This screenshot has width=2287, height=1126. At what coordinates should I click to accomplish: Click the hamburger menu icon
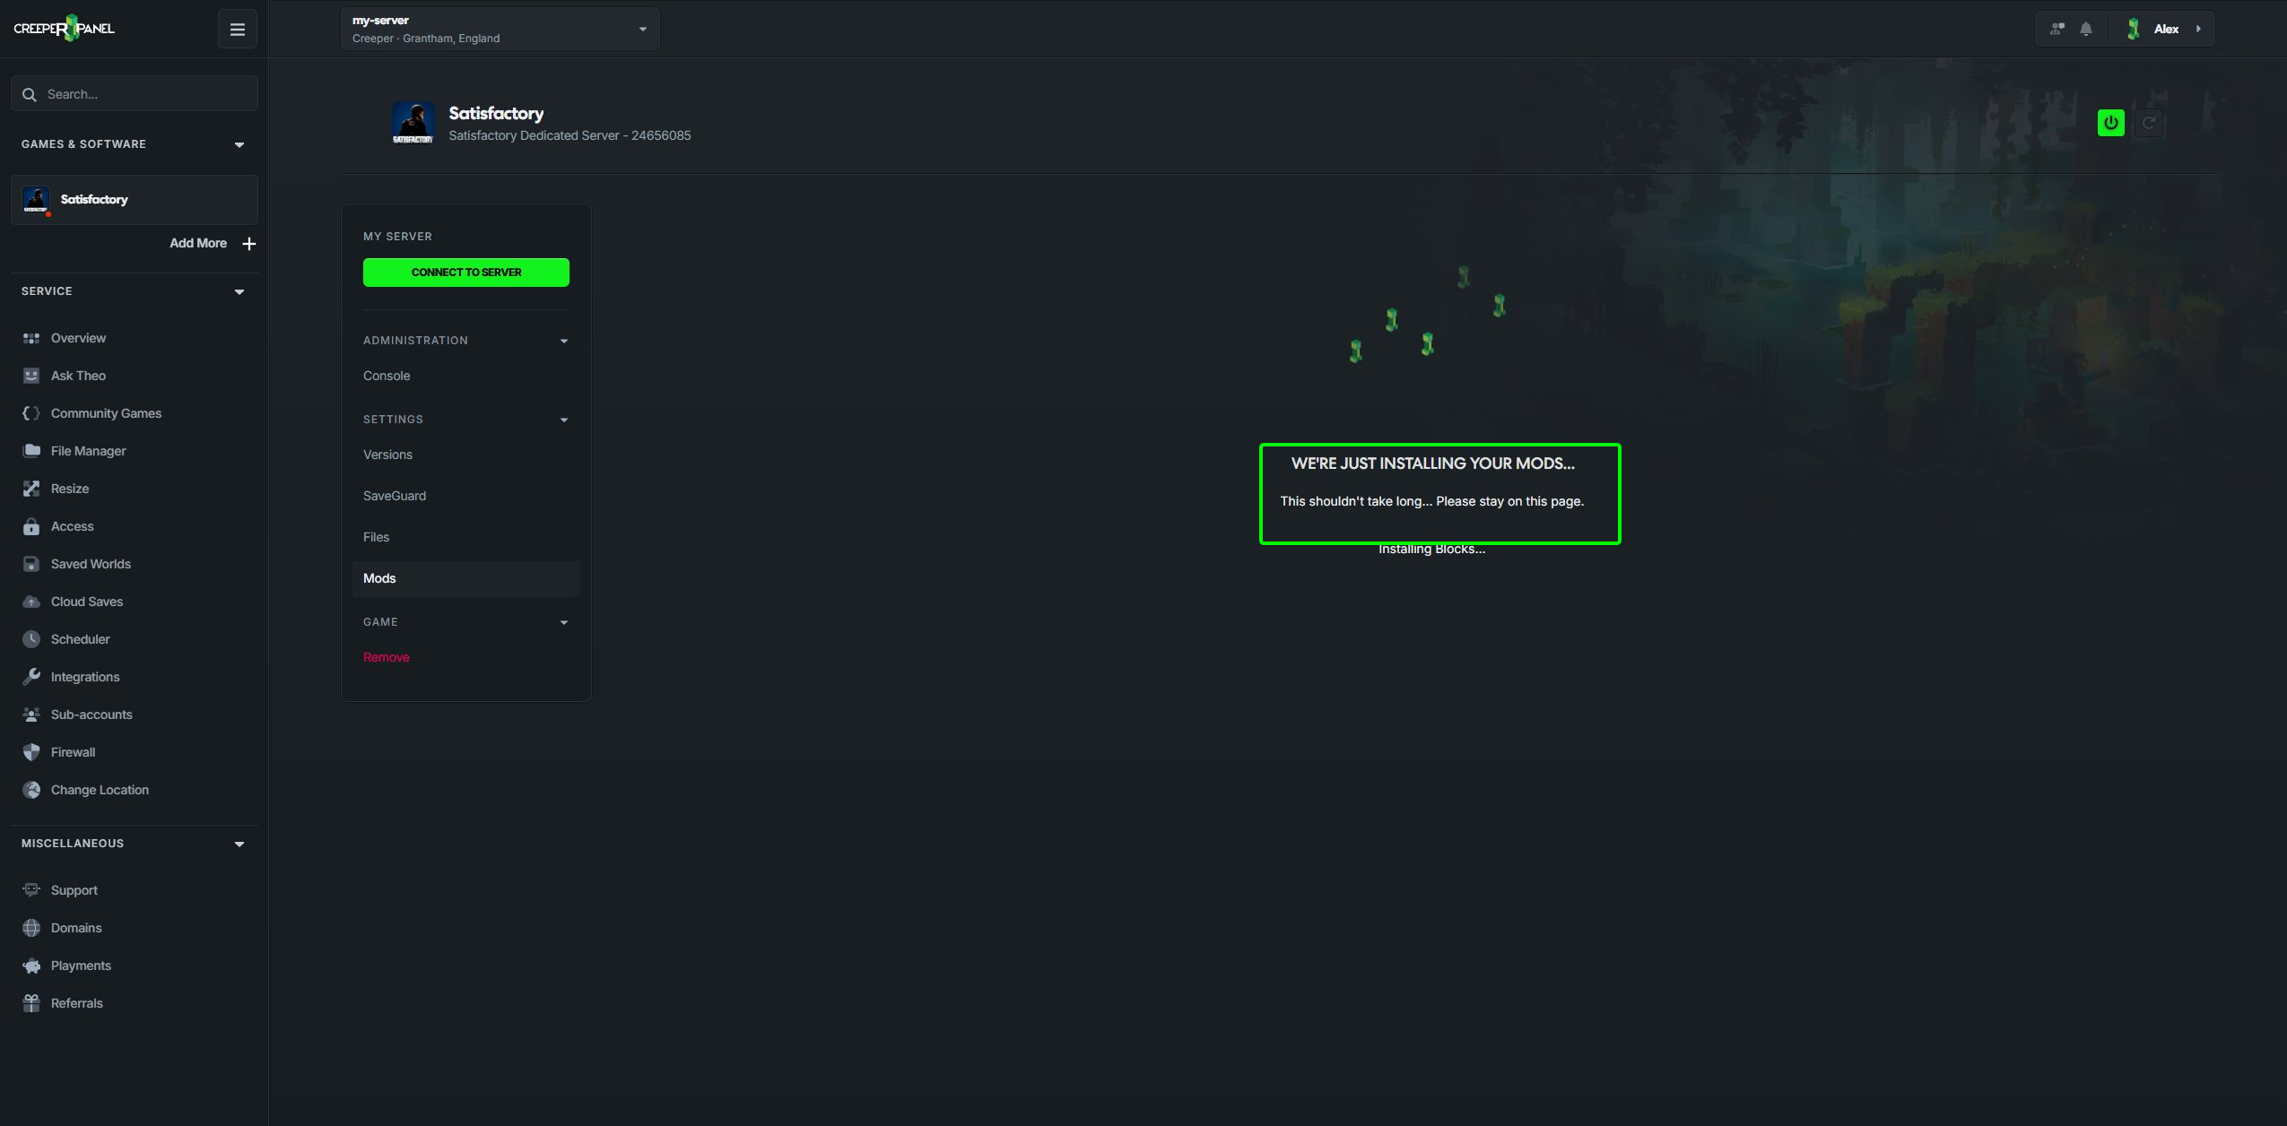[238, 30]
